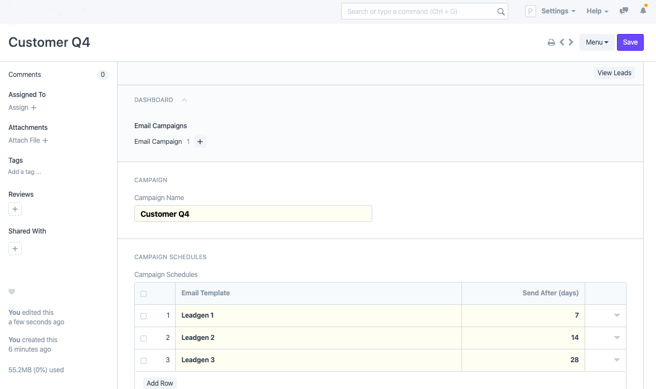Open the notifications bell
This screenshot has width=656, height=389.
[643, 11]
